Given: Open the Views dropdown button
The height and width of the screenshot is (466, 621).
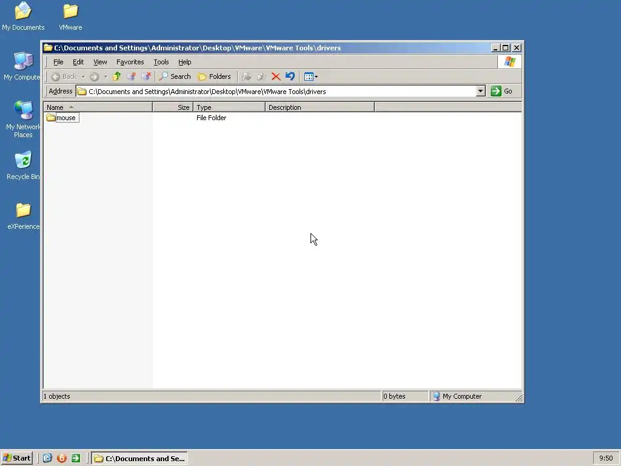Looking at the screenshot, I should (311, 76).
